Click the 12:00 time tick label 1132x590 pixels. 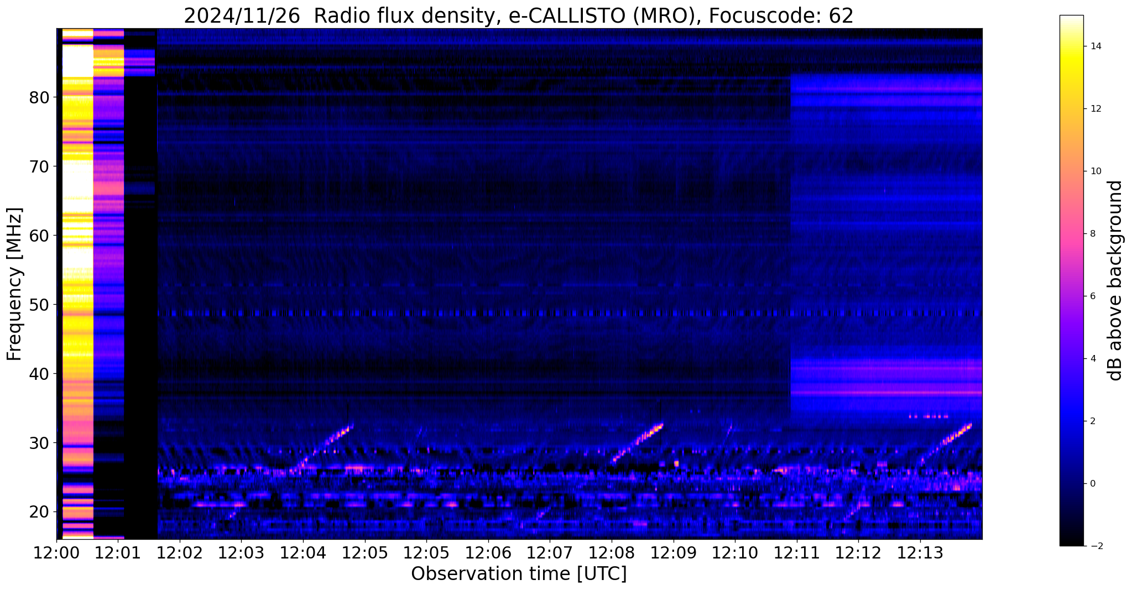coord(56,552)
